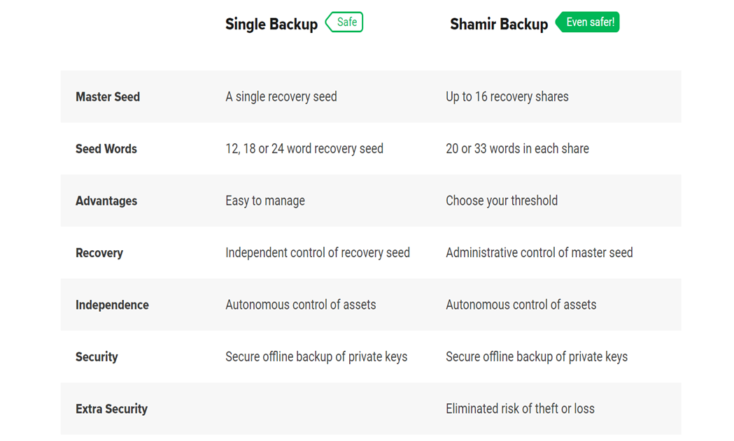
Task: Click the outlined Safe tag badge
Action: pyautogui.click(x=344, y=22)
